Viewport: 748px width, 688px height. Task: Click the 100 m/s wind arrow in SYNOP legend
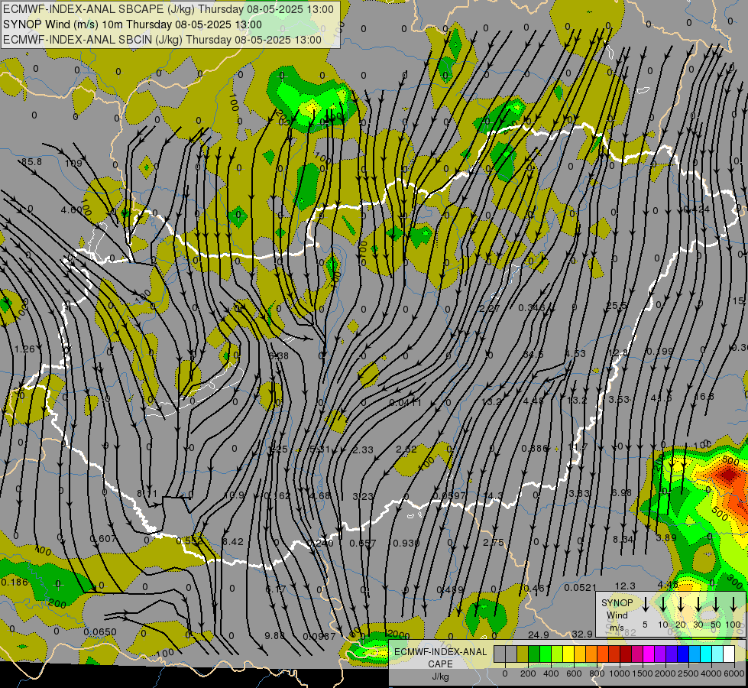coord(733,604)
